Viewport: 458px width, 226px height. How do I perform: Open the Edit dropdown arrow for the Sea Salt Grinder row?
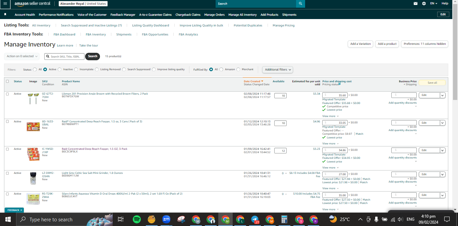click(443, 175)
